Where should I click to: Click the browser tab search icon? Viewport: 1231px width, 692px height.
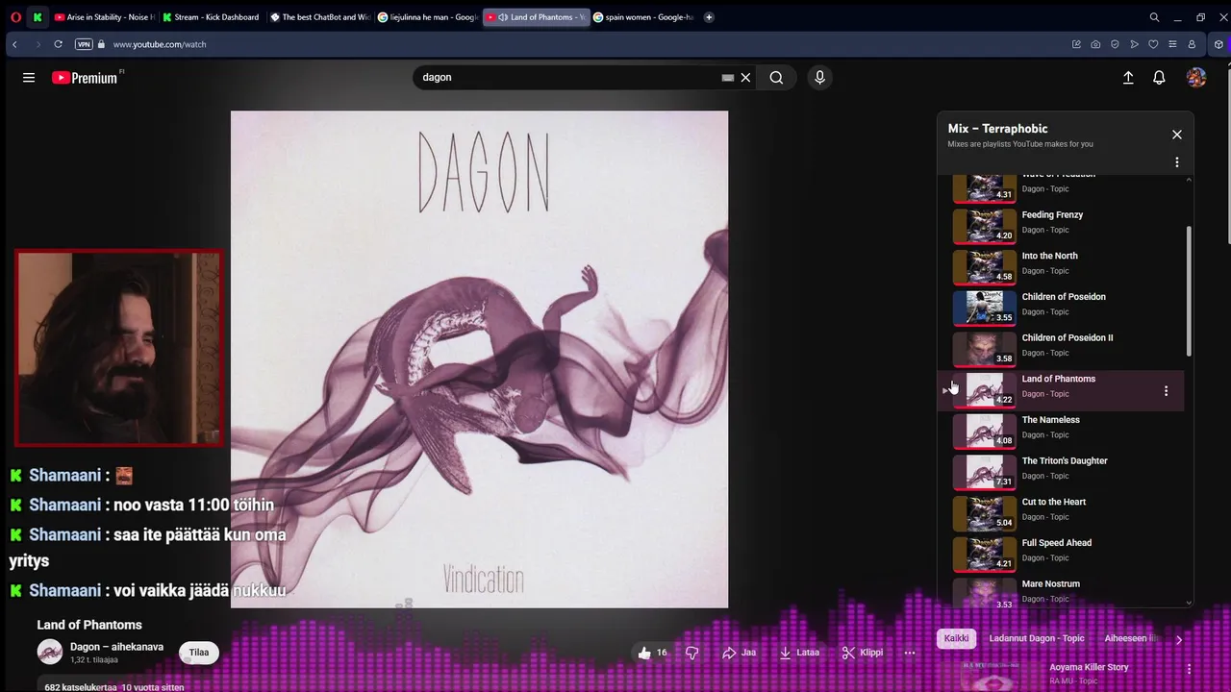(x=1154, y=17)
